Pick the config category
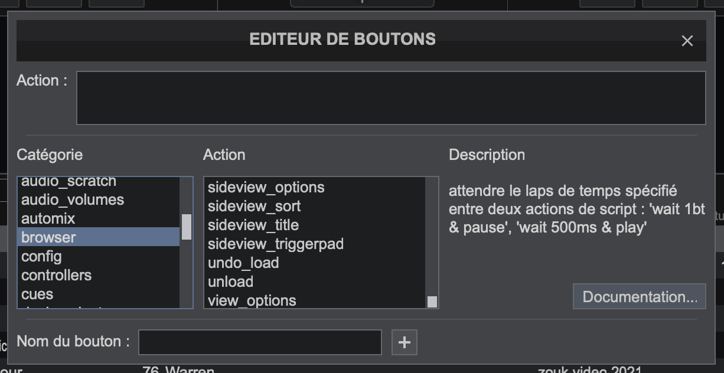Image resolution: width=724 pixels, height=373 pixels. (41, 256)
